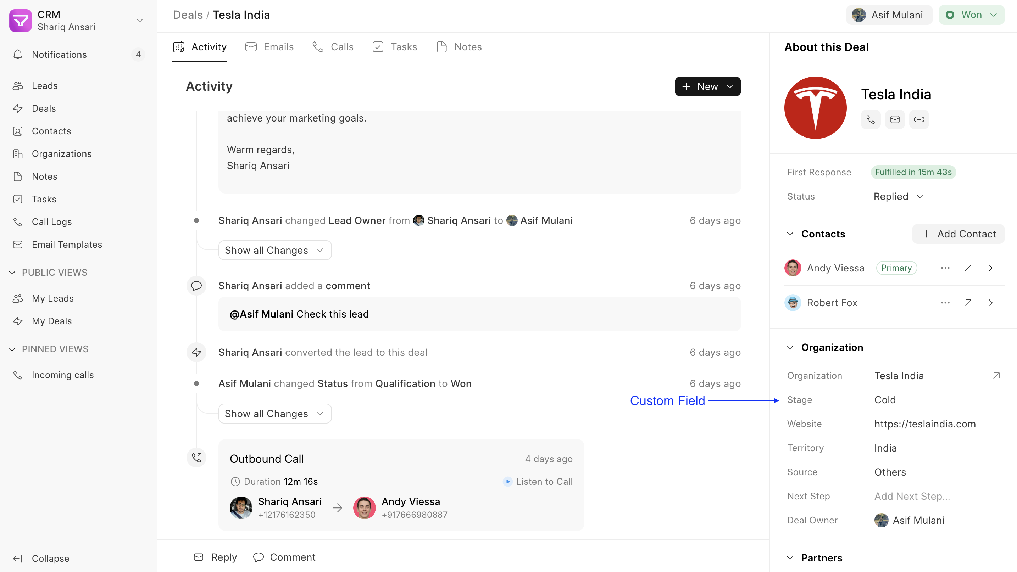The image size is (1017, 572).
Task: Switch to the Tasks tab
Action: pyautogui.click(x=395, y=47)
